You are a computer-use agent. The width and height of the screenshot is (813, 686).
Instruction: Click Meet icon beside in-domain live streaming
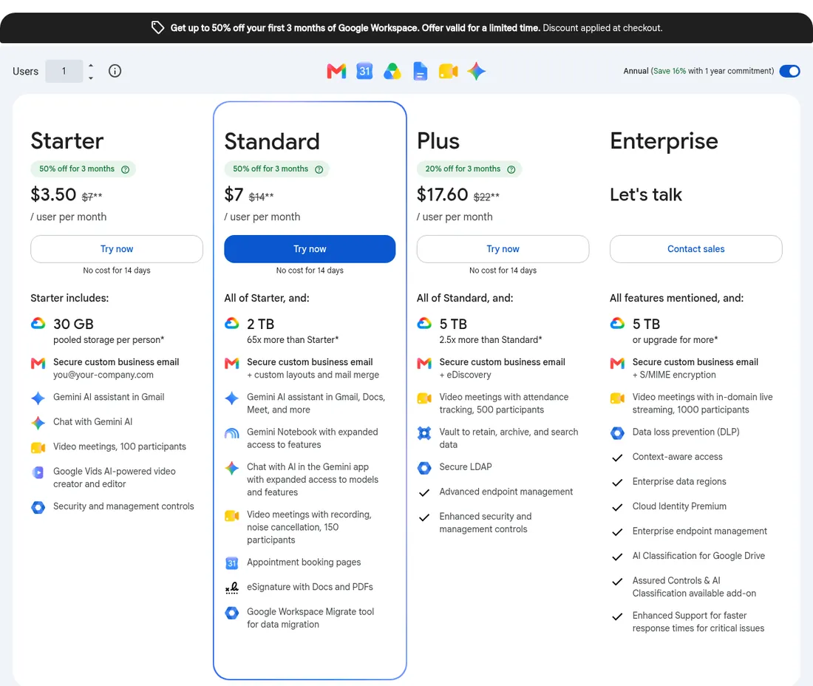click(x=617, y=398)
